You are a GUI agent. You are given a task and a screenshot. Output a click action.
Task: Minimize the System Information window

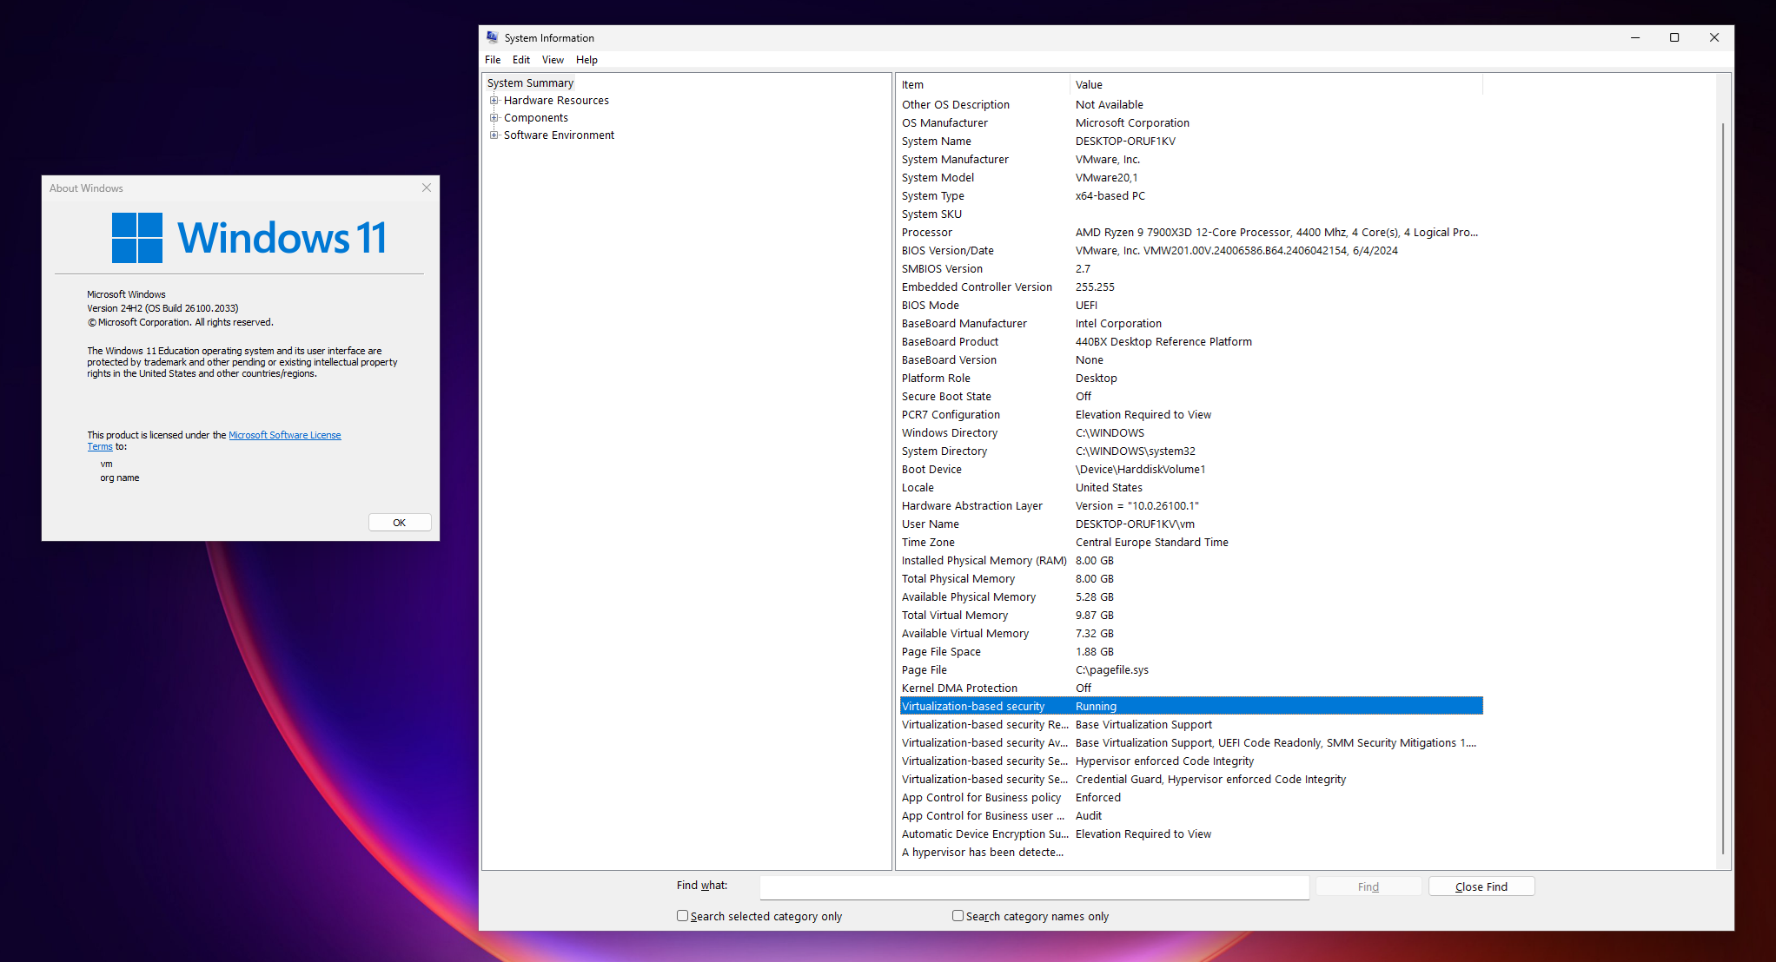coord(1635,37)
